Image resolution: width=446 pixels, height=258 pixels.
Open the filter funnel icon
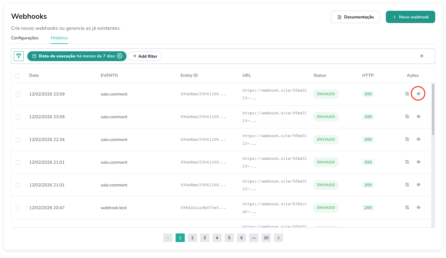[19, 56]
